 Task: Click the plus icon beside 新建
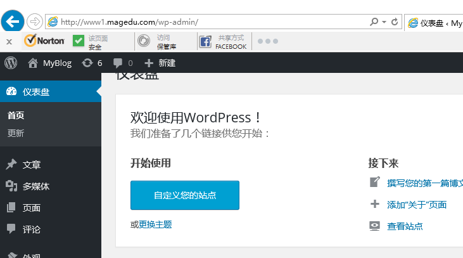(149, 63)
